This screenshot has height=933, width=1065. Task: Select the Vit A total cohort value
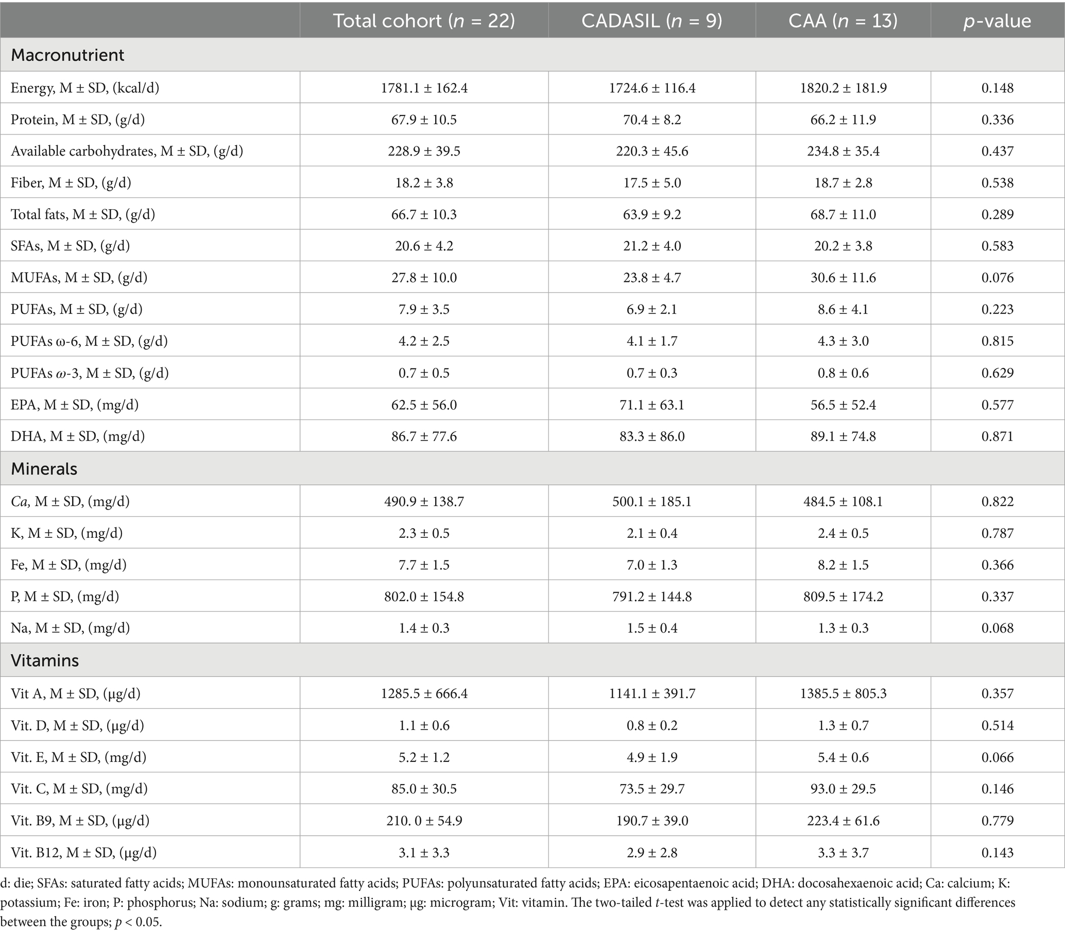pyautogui.click(x=424, y=693)
